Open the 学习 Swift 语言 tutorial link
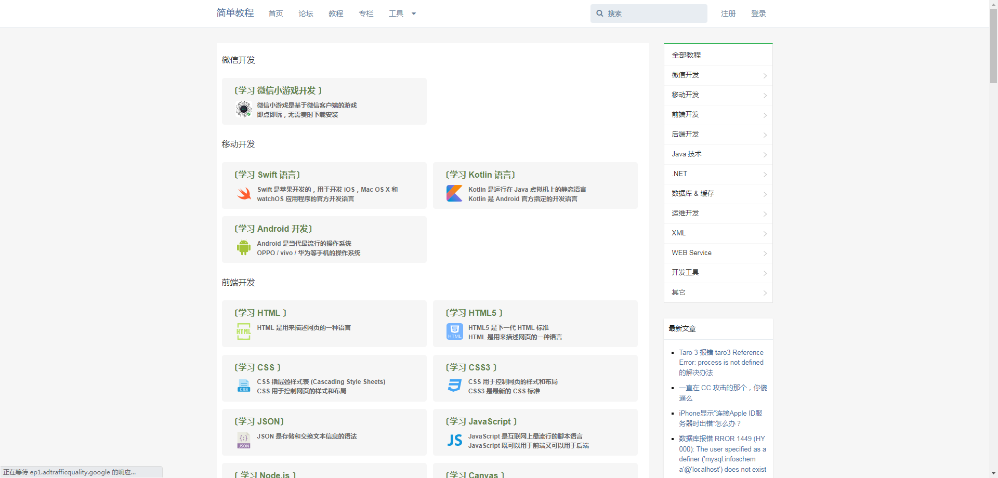 click(267, 175)
